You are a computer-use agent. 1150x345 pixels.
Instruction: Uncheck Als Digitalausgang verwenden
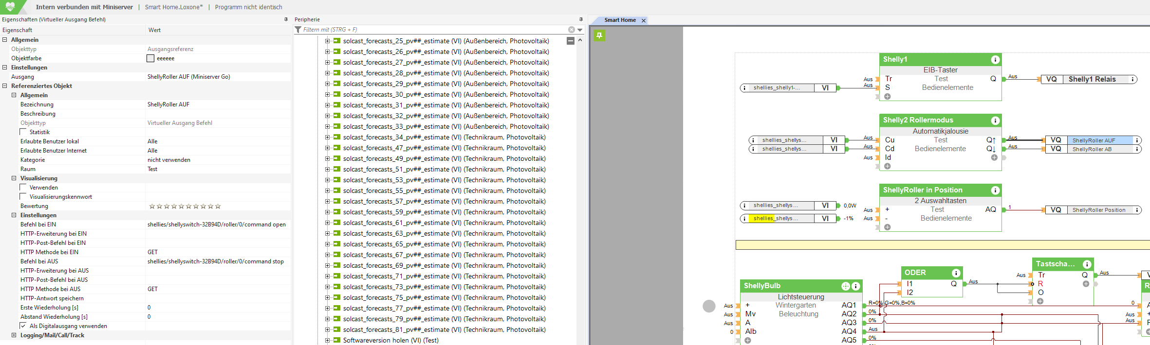(23, 326)
